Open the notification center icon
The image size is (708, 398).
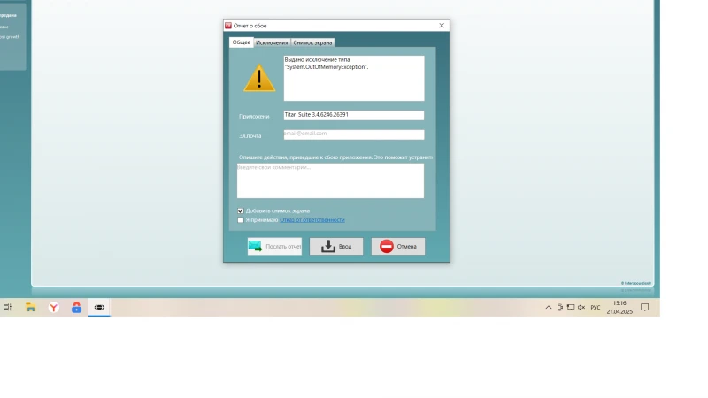pyautogui.click(x=645, y=307)
